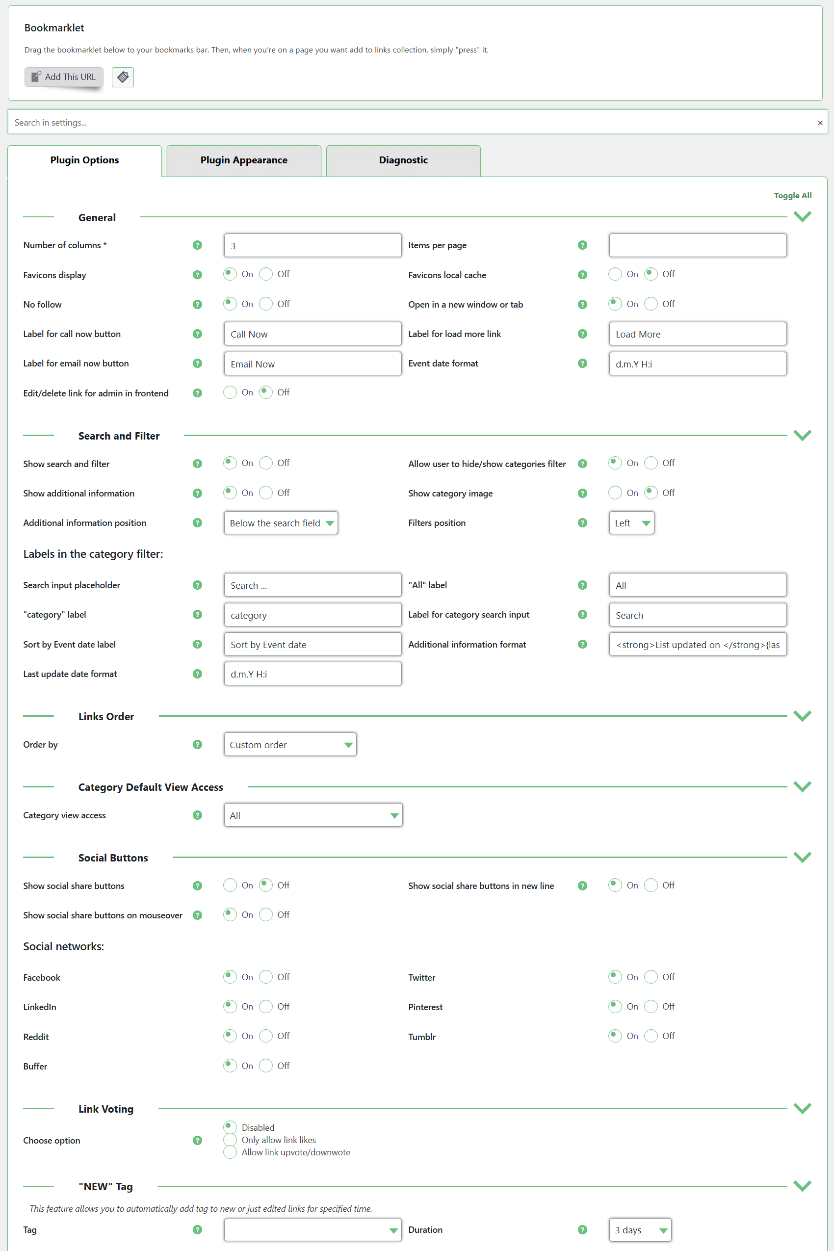Screen dimensions: 834x1251
Task: Collapse the General section chevron
Action: [x=802, y=217]
